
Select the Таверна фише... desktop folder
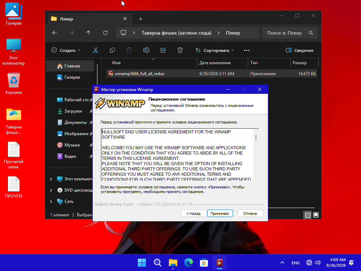tap(14, 121)
